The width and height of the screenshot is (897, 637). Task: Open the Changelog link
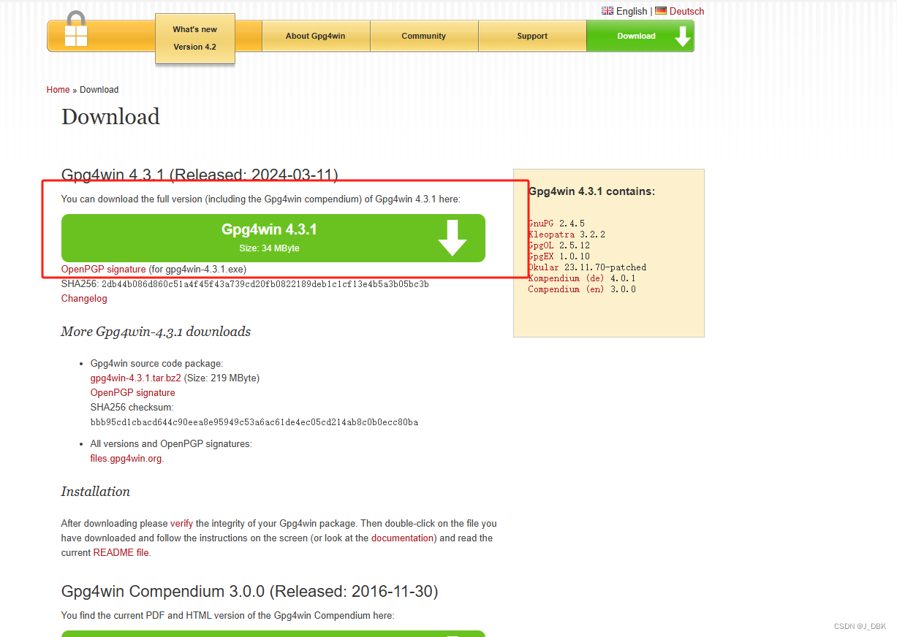(84, 298)
